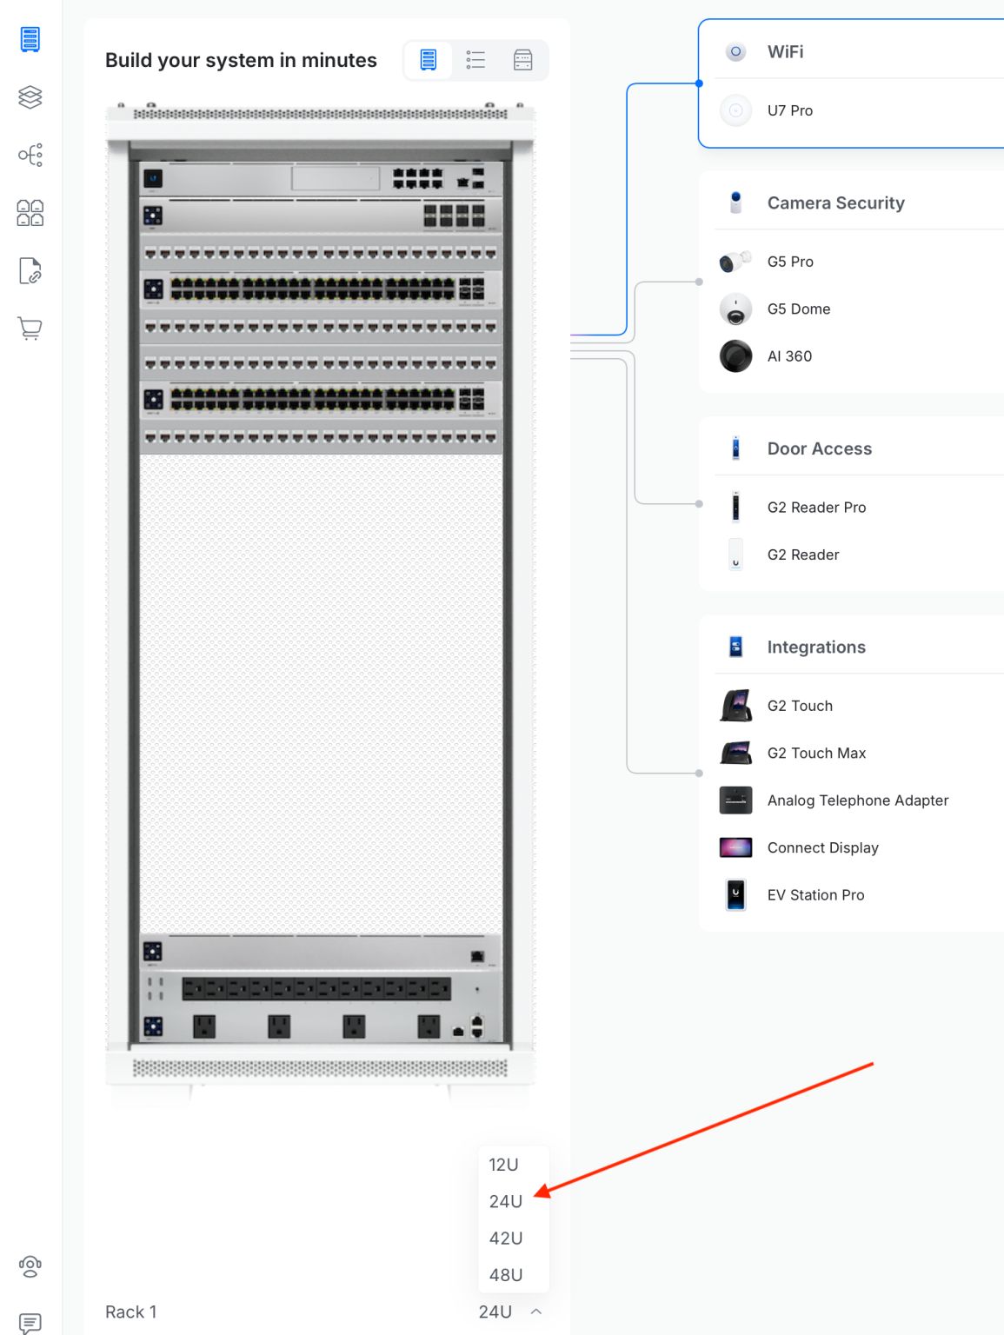Open the feedback chat sidebar icon
Viewport: 1004px width, 1335px height.
click(30, 1324)
